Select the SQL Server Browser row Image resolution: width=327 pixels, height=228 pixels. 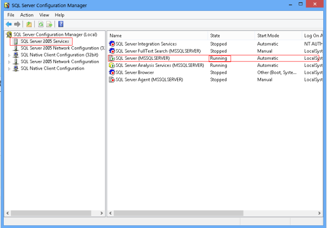(215, 72)
